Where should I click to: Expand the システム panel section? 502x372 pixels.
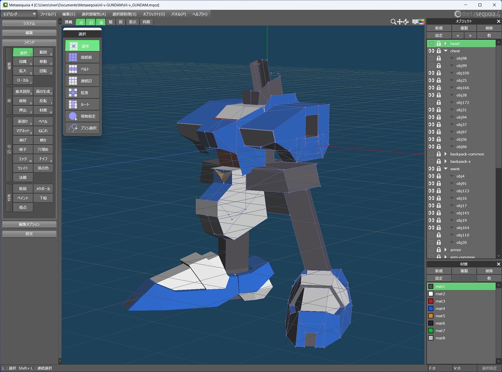click(x=29, y=23)
